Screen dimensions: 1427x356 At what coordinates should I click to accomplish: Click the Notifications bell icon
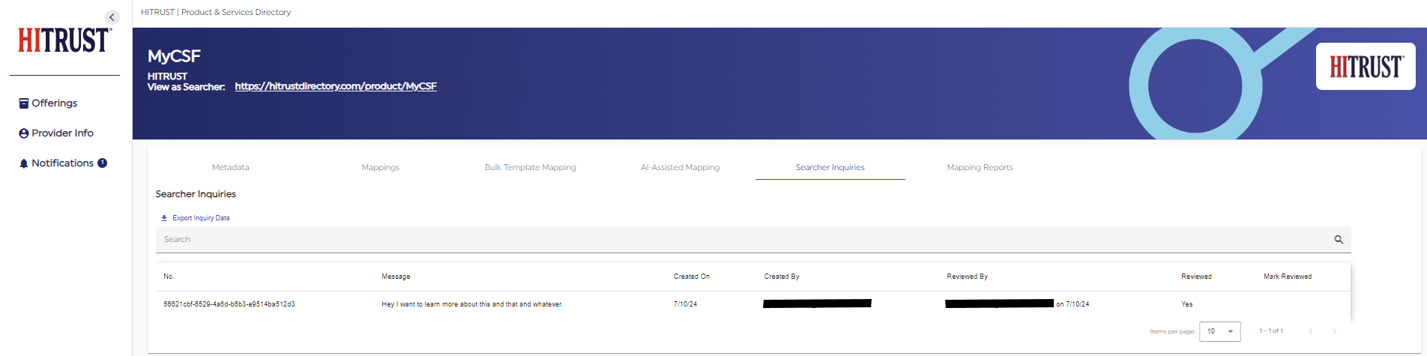[x=24, y=163]
